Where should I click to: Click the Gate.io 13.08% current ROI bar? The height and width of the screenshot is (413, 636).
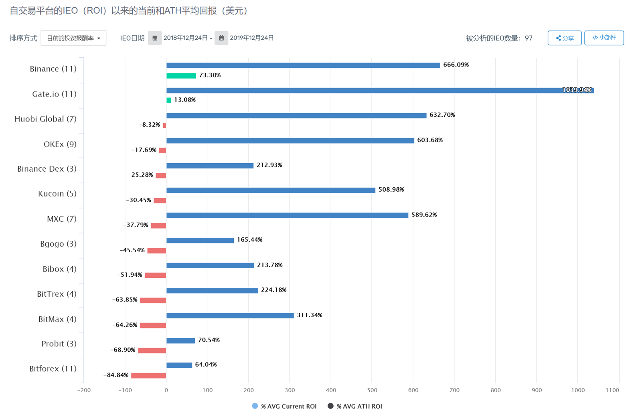(x=169, y=100)
